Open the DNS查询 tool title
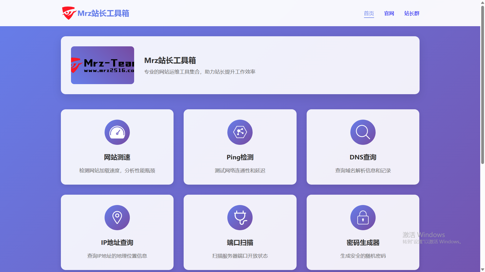Screen dimensions: 485x272 tap(363, 157)
